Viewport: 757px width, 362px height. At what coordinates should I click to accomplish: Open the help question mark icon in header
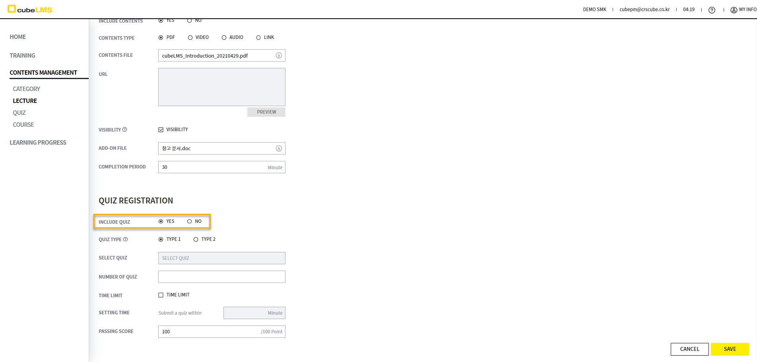(x=712, y=10)
